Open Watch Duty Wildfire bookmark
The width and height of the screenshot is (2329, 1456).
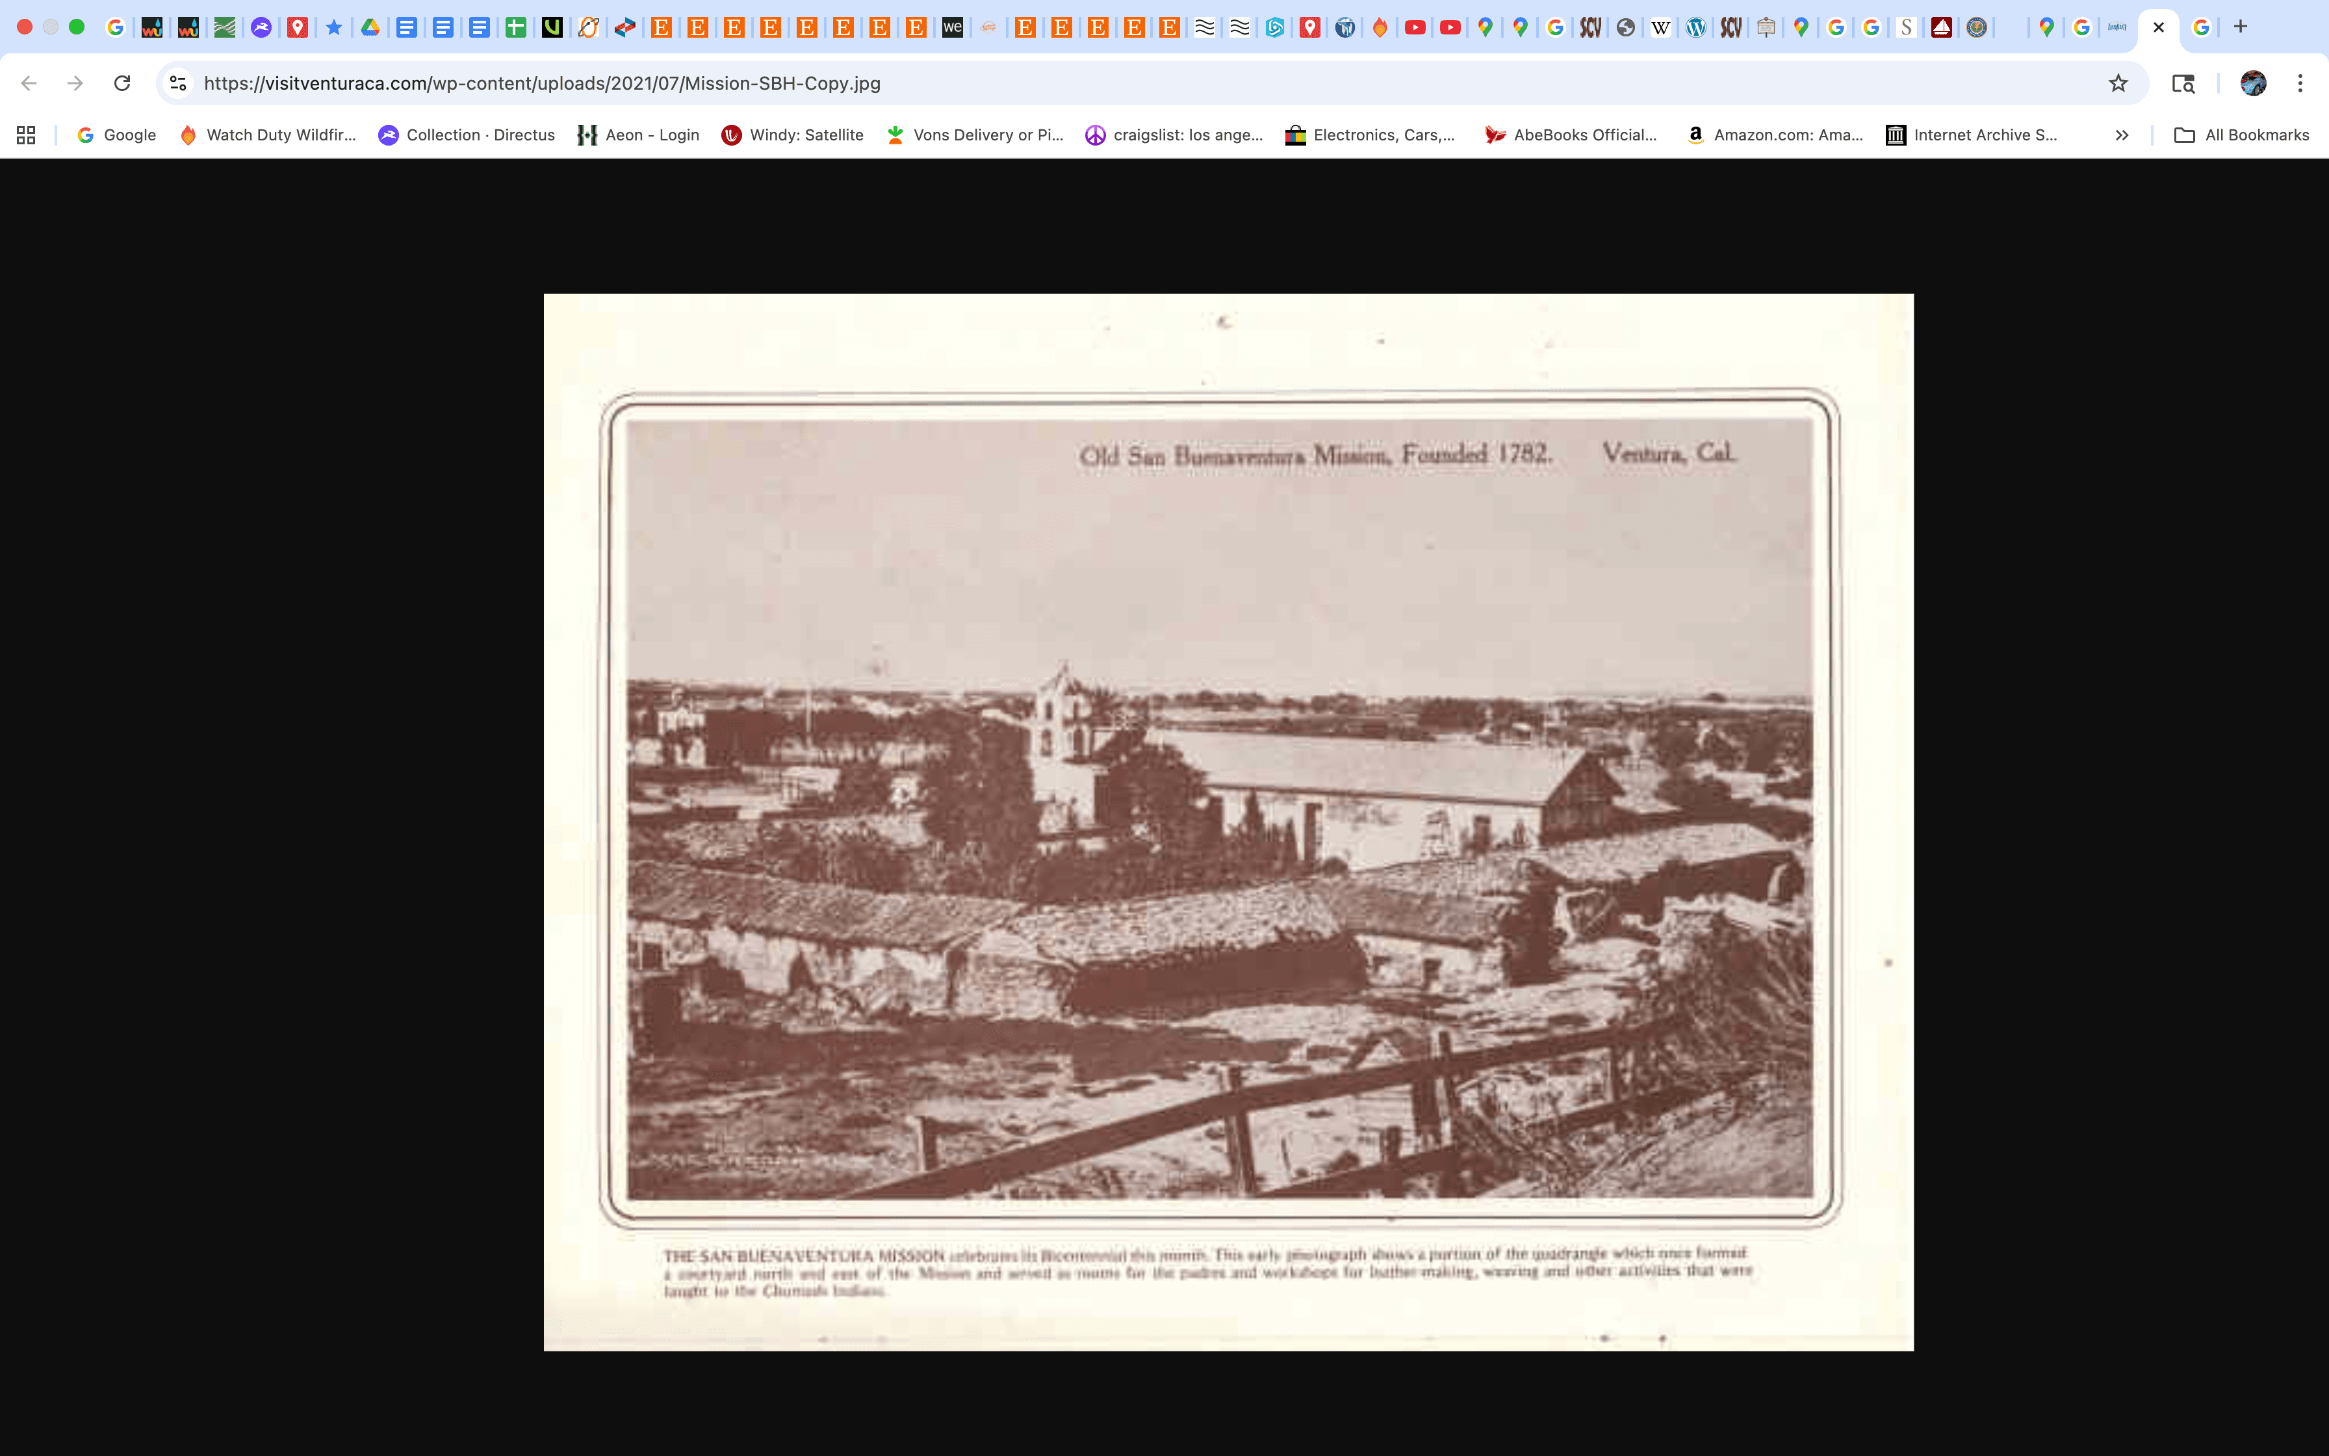(268, 135)
